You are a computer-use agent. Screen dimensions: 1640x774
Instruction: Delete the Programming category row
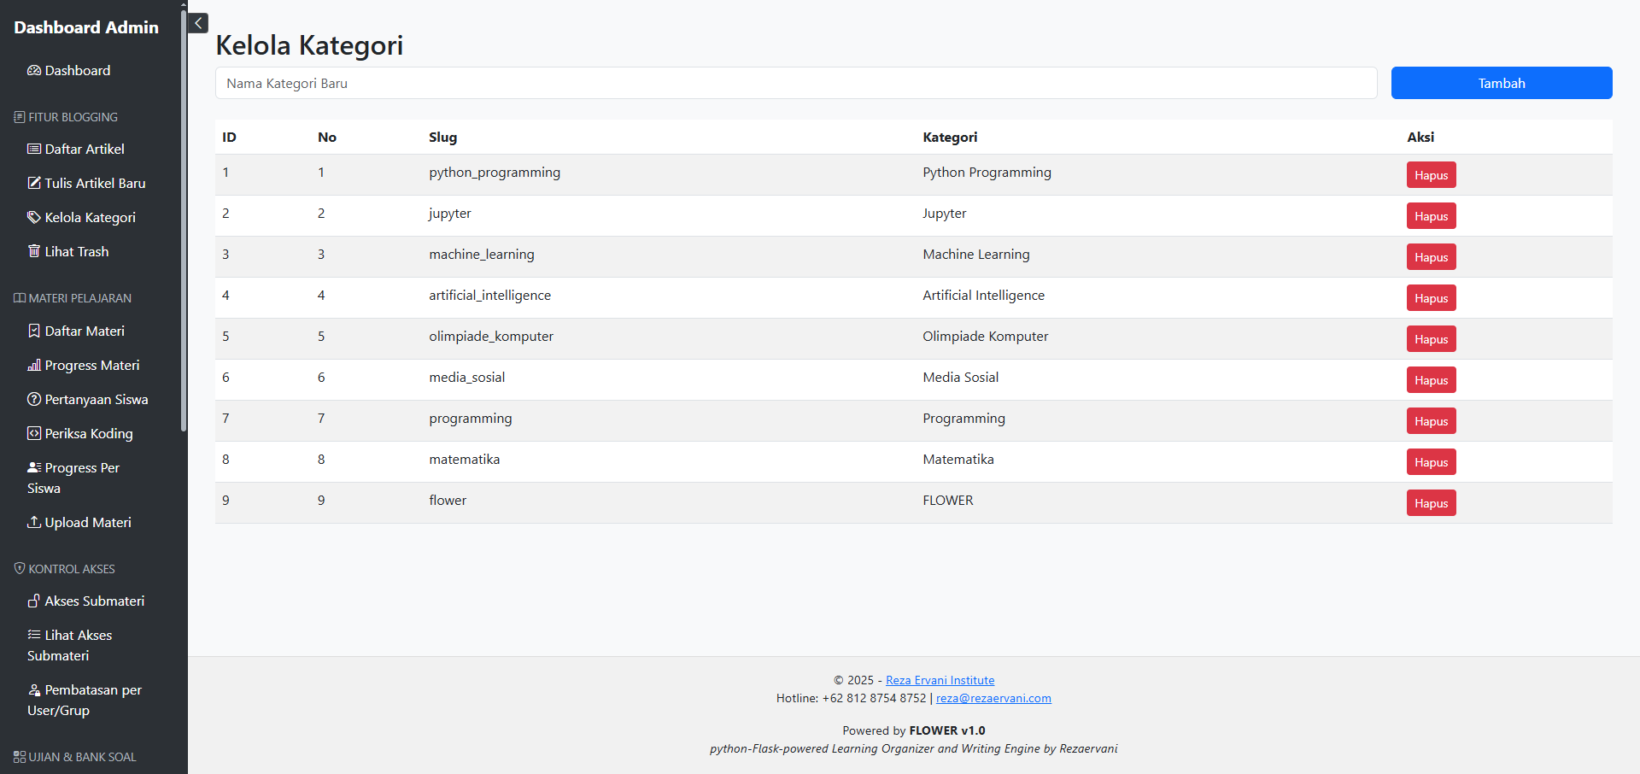[1431, 421]
